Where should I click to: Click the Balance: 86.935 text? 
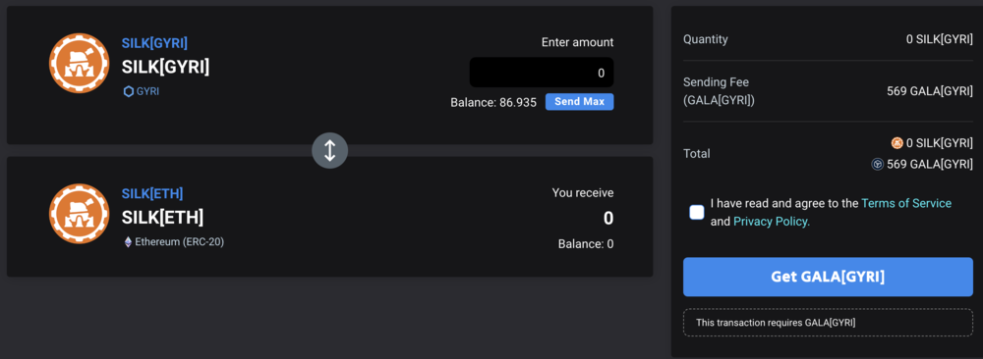[493, 103]
